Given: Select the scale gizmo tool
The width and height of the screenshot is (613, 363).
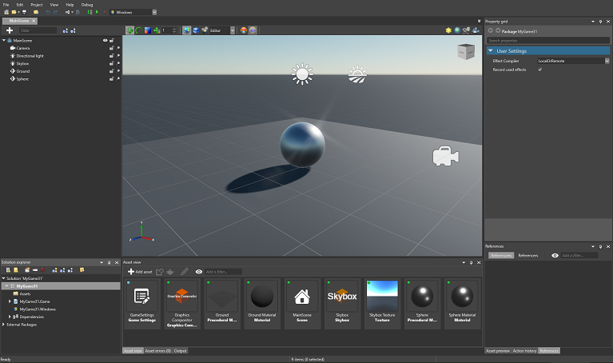Looking at the screenshot, I should (x=148, y=30).
